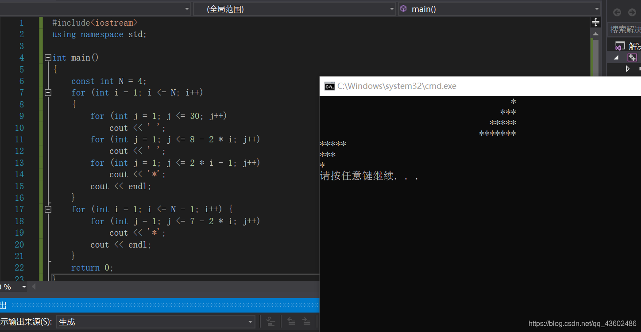Click 'const int N = 4;' code line
The image size is (641, 332).
(x=109, y=81)
